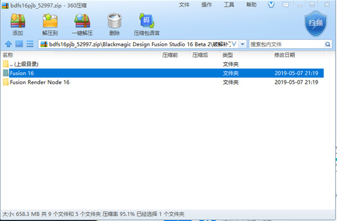Expand the address bar path dropdown arrow
This screenshot has width=337, height=221.
pos(243,44)
